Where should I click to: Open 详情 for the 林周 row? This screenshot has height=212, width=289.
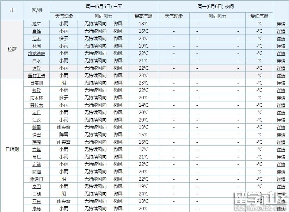tap(281, 46)
